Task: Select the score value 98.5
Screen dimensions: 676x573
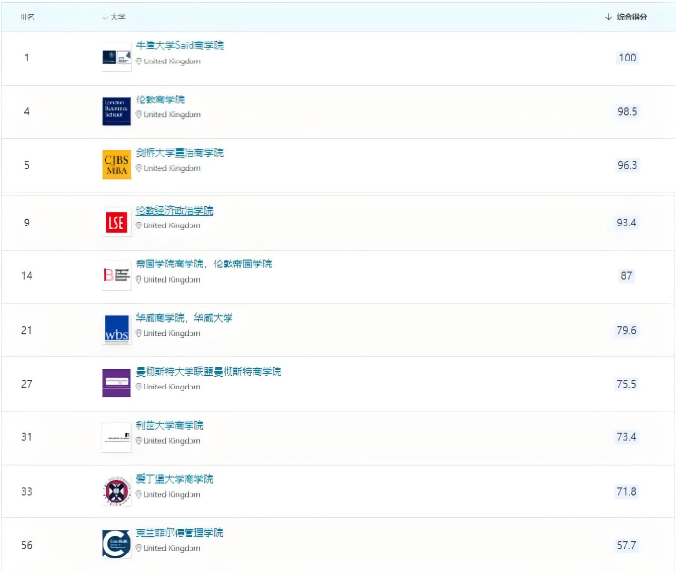Action: click(x=627, y=111)
